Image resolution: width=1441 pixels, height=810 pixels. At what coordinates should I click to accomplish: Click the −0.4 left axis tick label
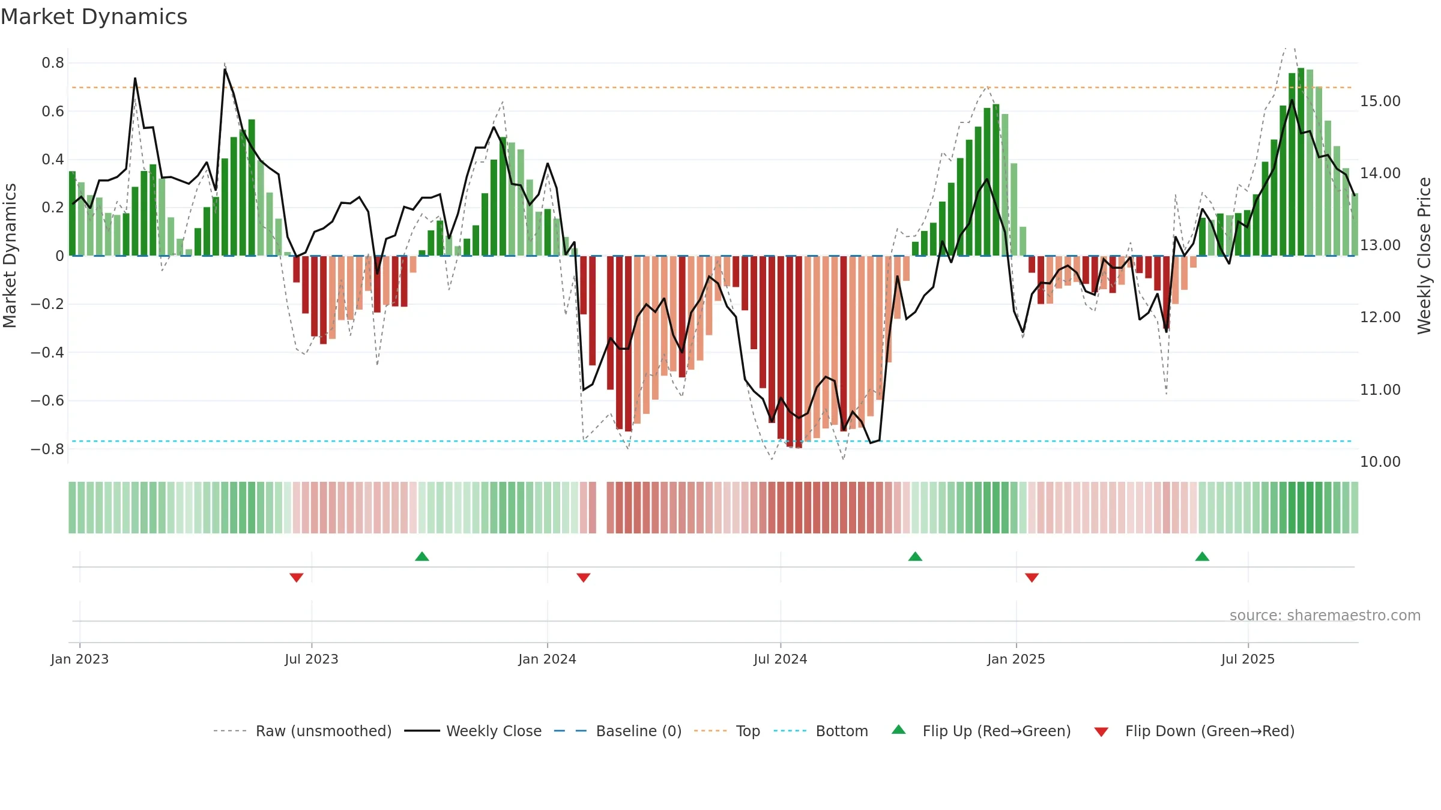tap(47, 352)
